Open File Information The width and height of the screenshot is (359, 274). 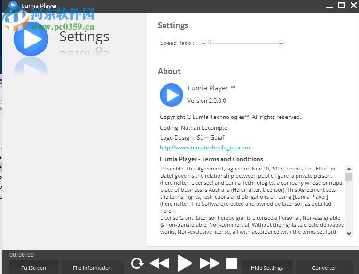pos(92,267)
